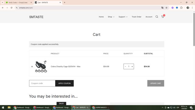This screenshot has height=110, width=195.
Task: Open a new browser tab
Action: point(65,2)
